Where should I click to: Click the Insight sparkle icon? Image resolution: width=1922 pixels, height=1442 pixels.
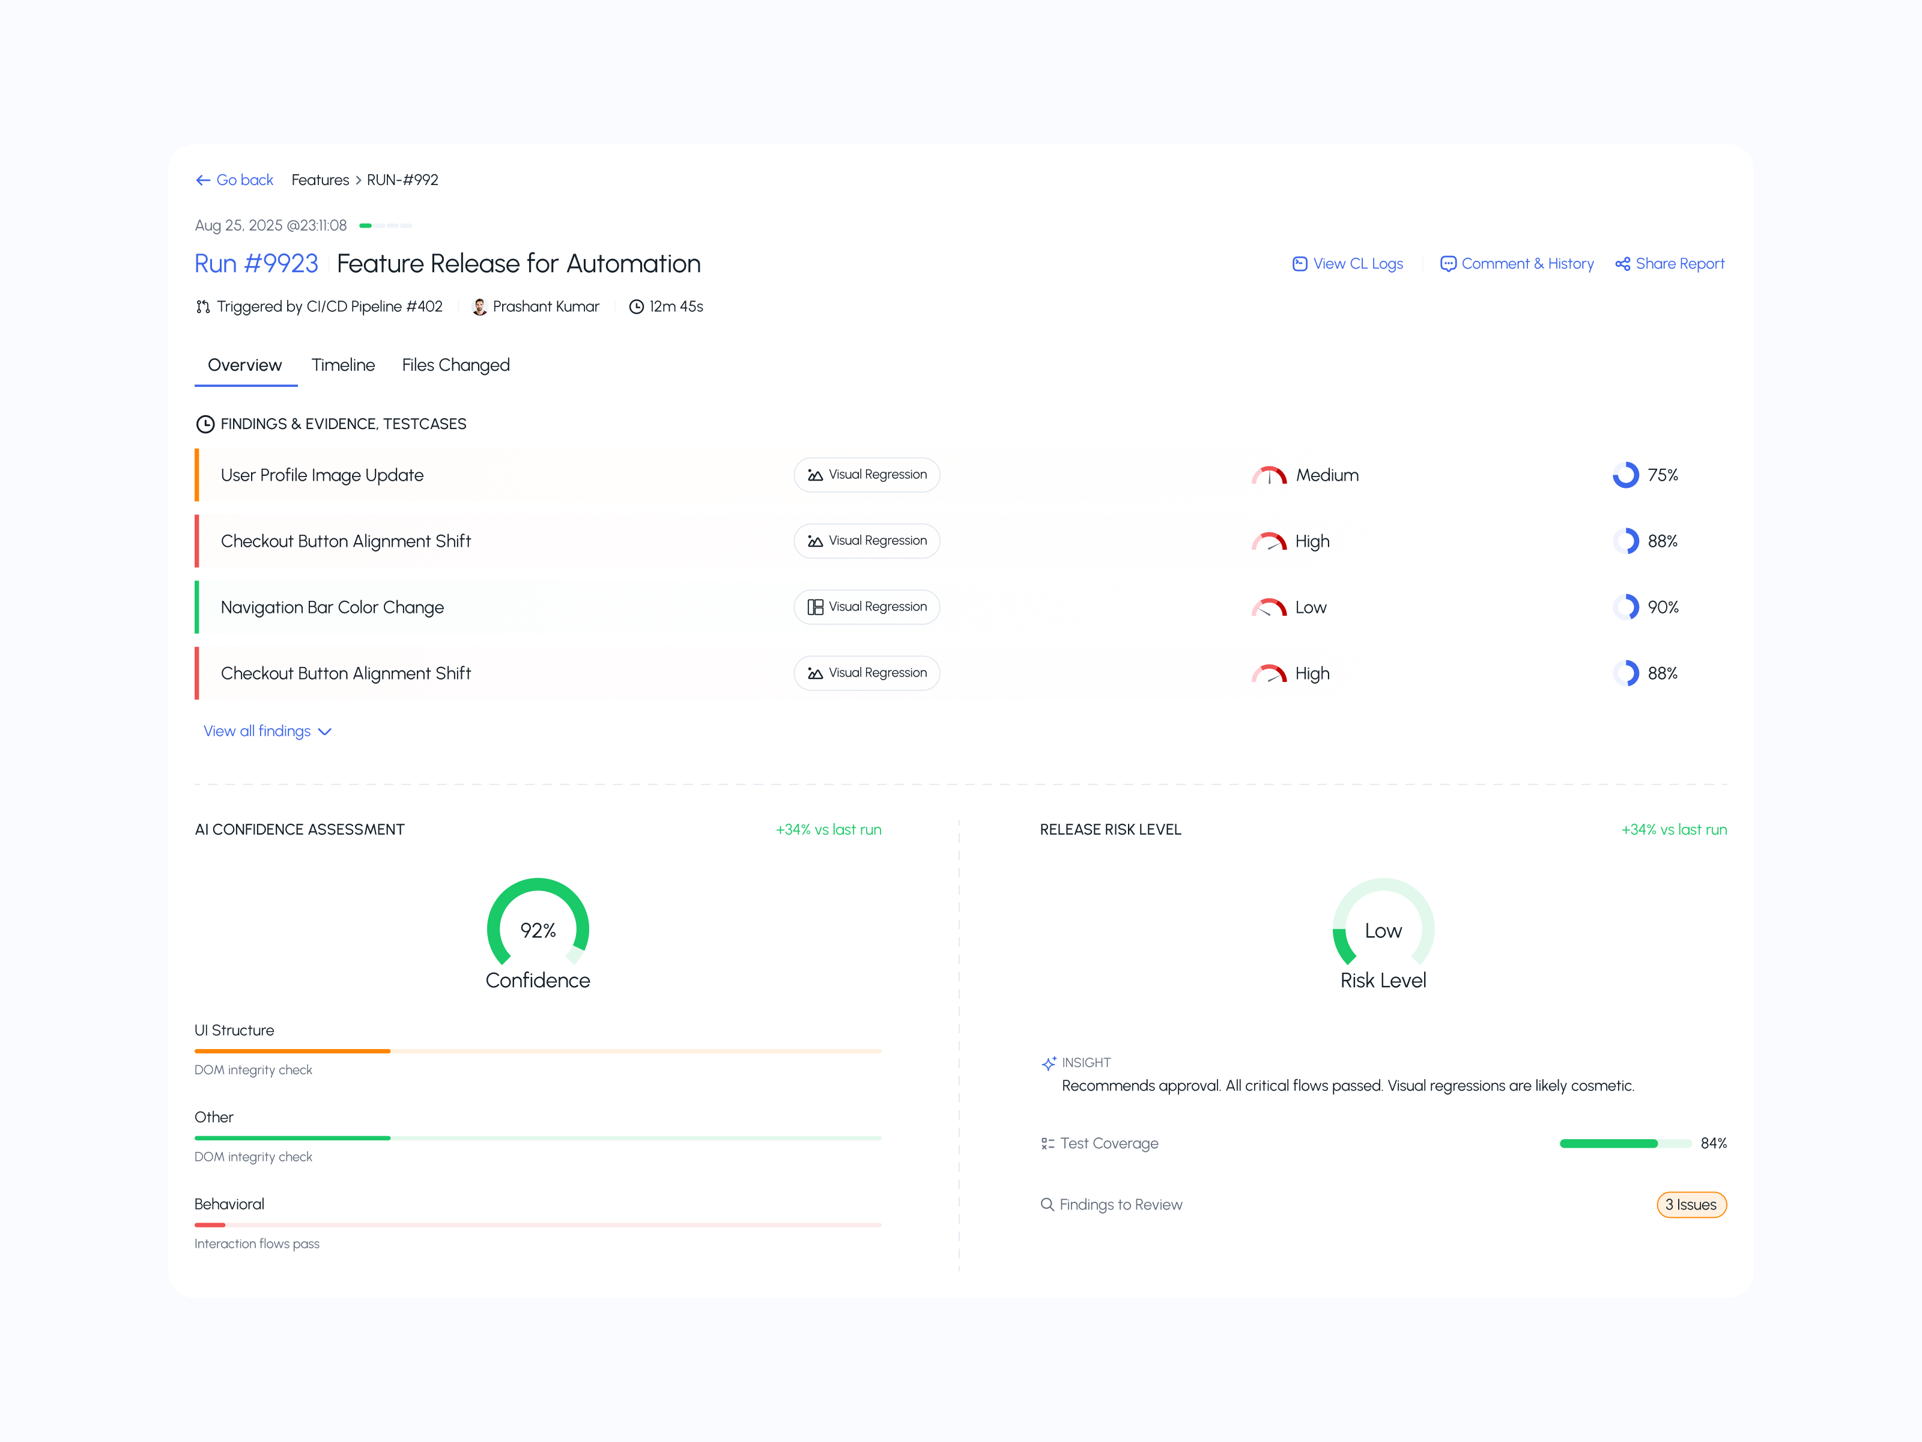(x=1049, y=1063)
